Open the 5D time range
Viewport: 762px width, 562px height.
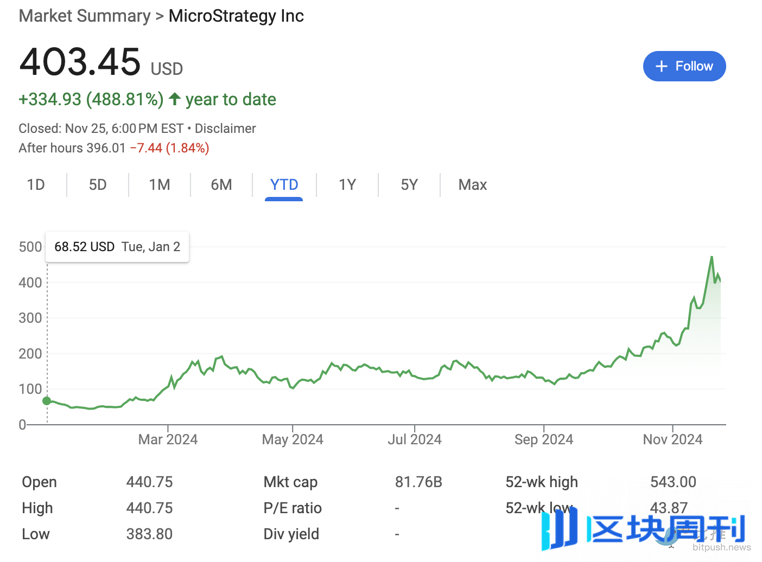coord(98,184)
